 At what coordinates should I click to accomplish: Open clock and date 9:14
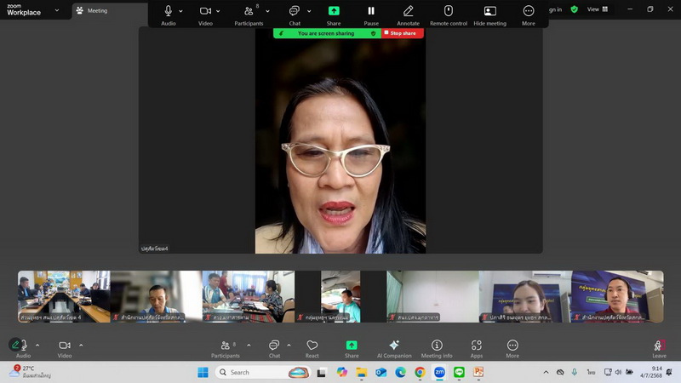[x=650, y=372]
